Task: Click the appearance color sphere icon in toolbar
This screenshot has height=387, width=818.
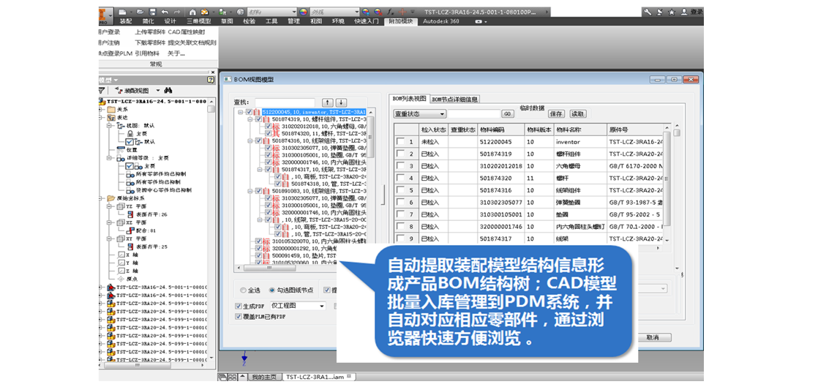Action: pyautogui.click(x=304, y=12)
